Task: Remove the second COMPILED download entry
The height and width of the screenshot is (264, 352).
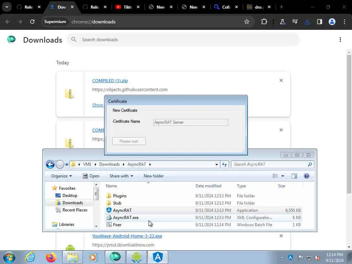Action: [281, 130]
